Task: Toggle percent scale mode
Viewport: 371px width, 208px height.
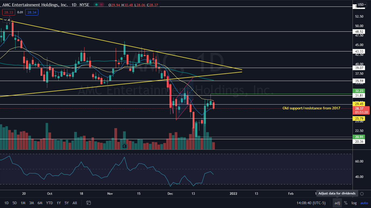Action: tap(346, 203)
